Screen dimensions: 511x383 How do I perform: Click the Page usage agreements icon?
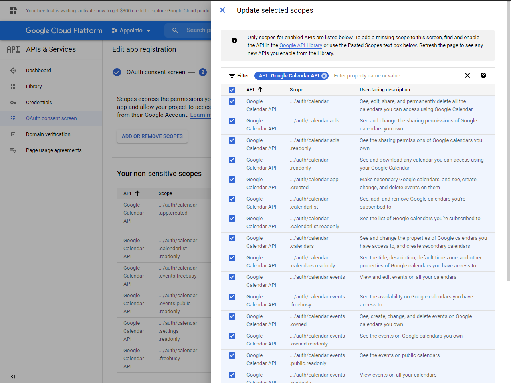(x=13, y=150)
